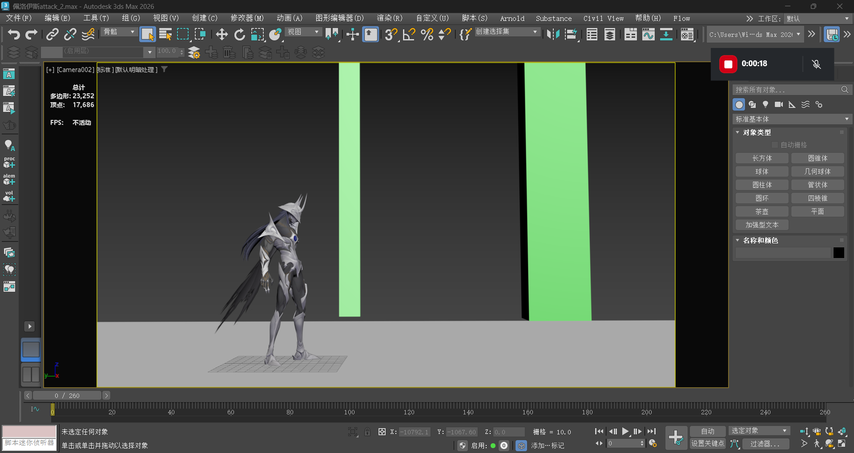Toggle the recorder microphone mute
The height and width of the screenshot is (453, 854).
[816, 64]
